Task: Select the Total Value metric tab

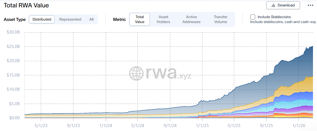Action: 140,19
